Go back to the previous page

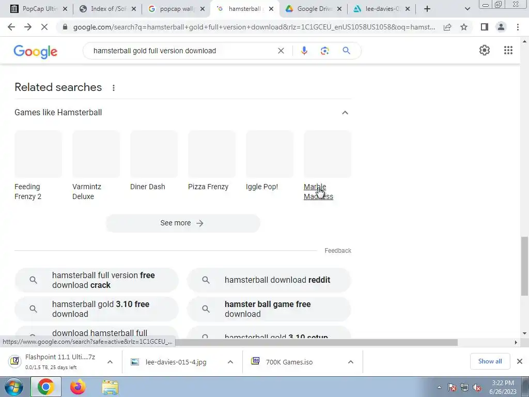tap(11, 27)
